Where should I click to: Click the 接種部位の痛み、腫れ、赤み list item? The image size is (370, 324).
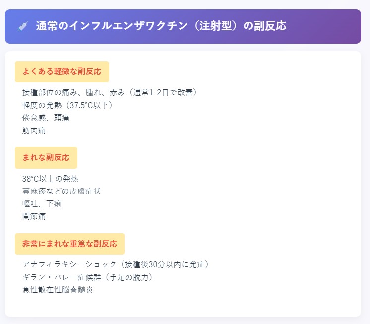click(x=110, y=92)
